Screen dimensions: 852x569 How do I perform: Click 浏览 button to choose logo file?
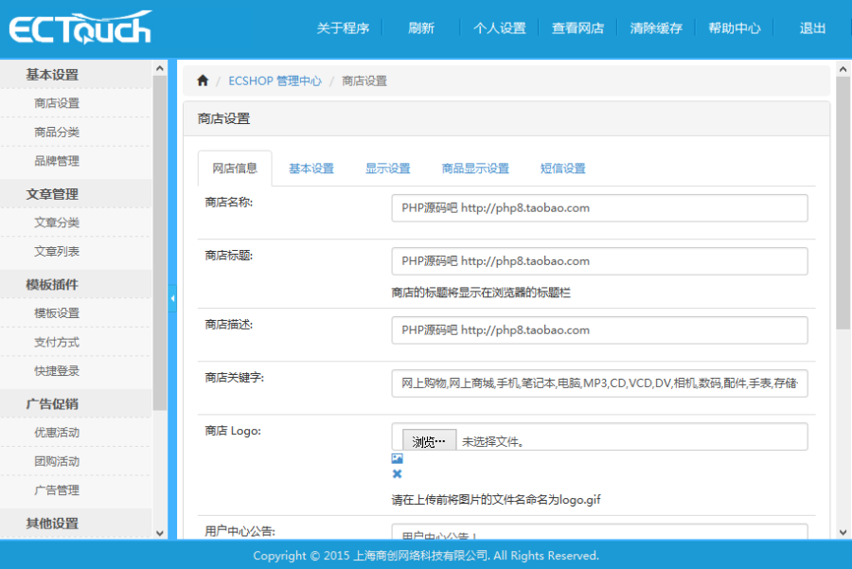(x=429, y=441)
